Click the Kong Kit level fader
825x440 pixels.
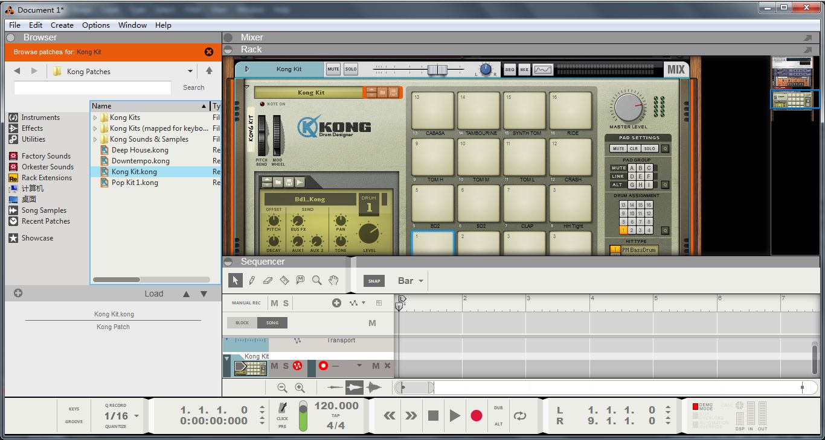click(437, 70)
